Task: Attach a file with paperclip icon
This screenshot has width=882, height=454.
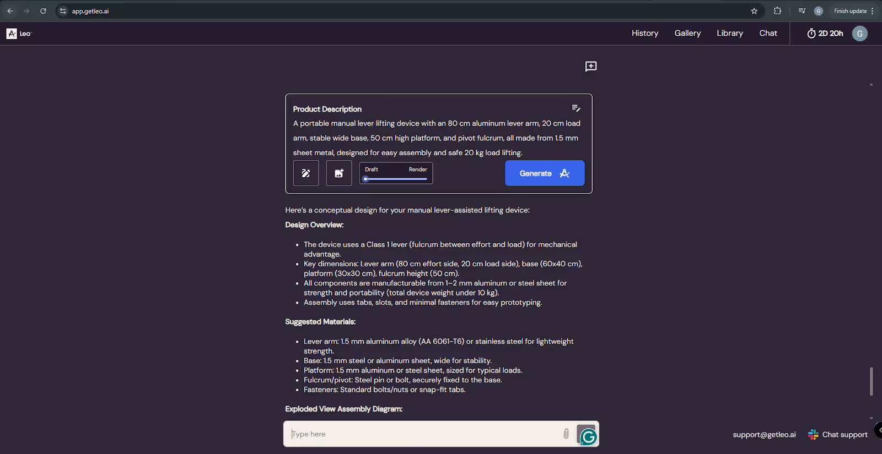Action: pos(566,434)
